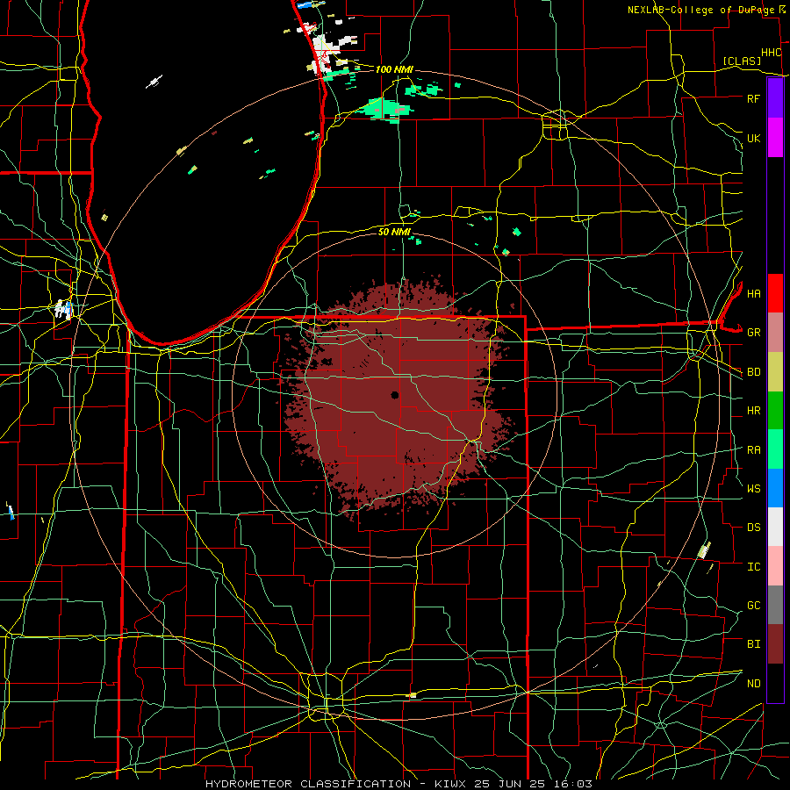Click the HR green legend swatch
This screenshot has height=790, width=790.
click(x=775, y=410)
